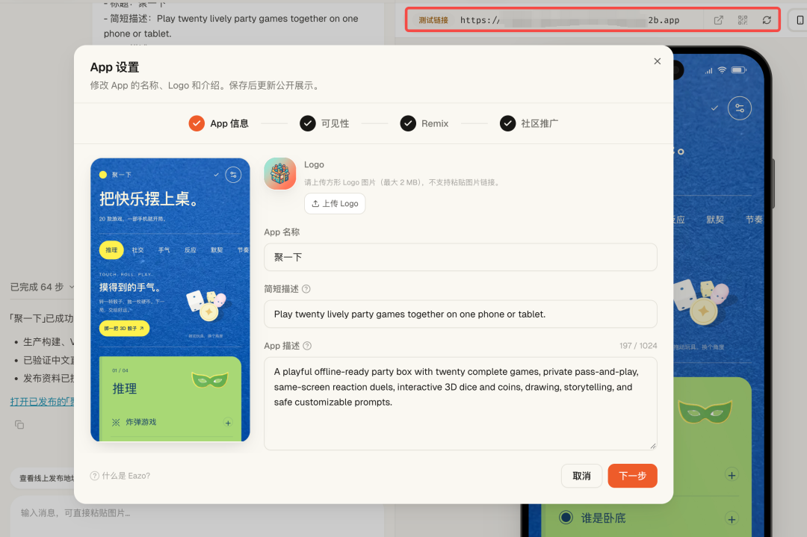Click the plus icon in the 谁是卧底 row

[x=732, y=518]
